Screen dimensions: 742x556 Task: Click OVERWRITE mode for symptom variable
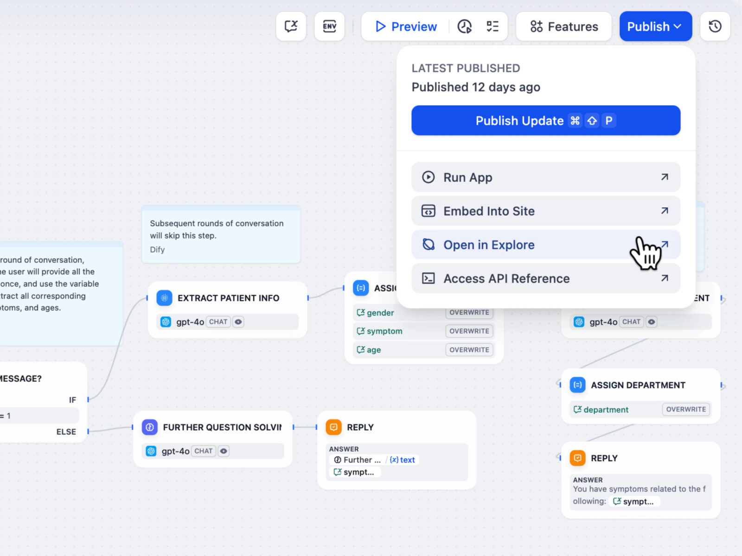coord(469,331)
